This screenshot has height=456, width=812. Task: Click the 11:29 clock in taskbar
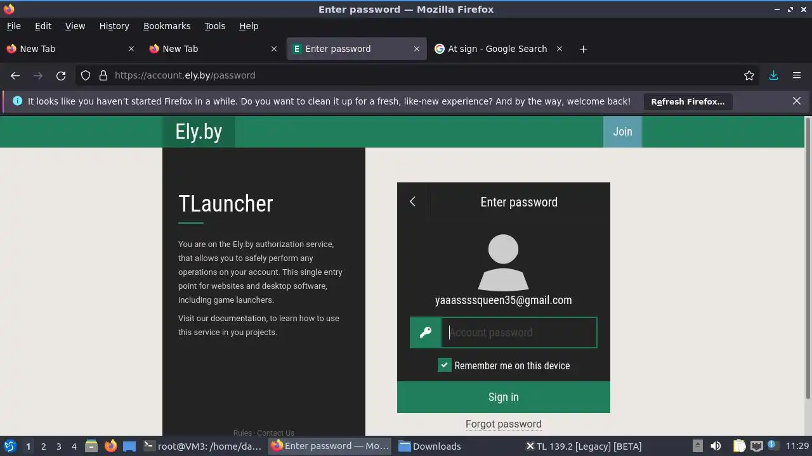click(x=797, y=446)
